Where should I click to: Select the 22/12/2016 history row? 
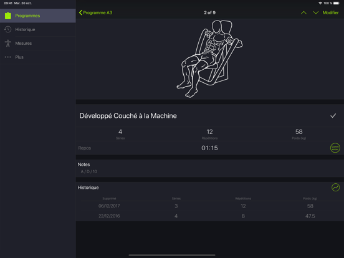210,216
